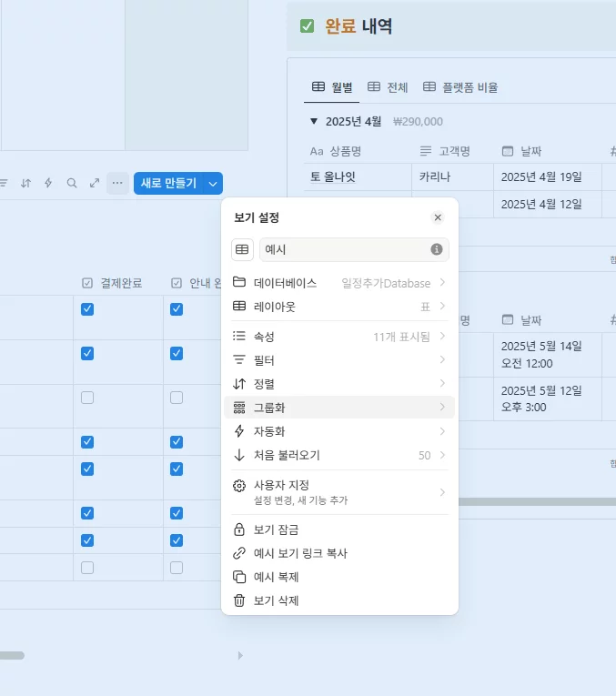The height and width of the screenshot is (696, 616).
Task: Toggle the second row 결제완료 checkbox
Action: [87, 353]
